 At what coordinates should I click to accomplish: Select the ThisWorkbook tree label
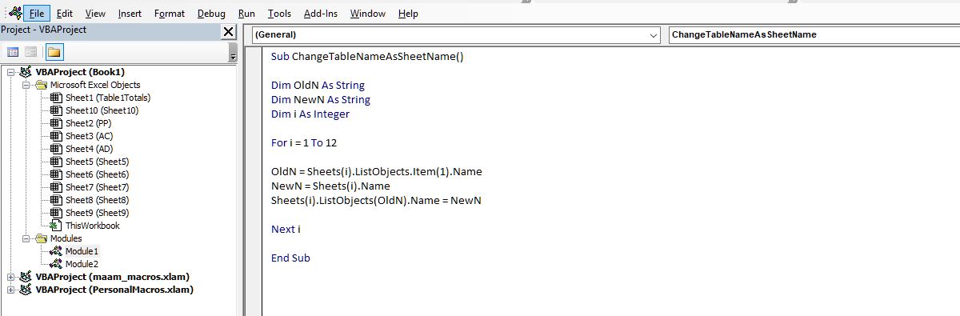coord(93,226)
